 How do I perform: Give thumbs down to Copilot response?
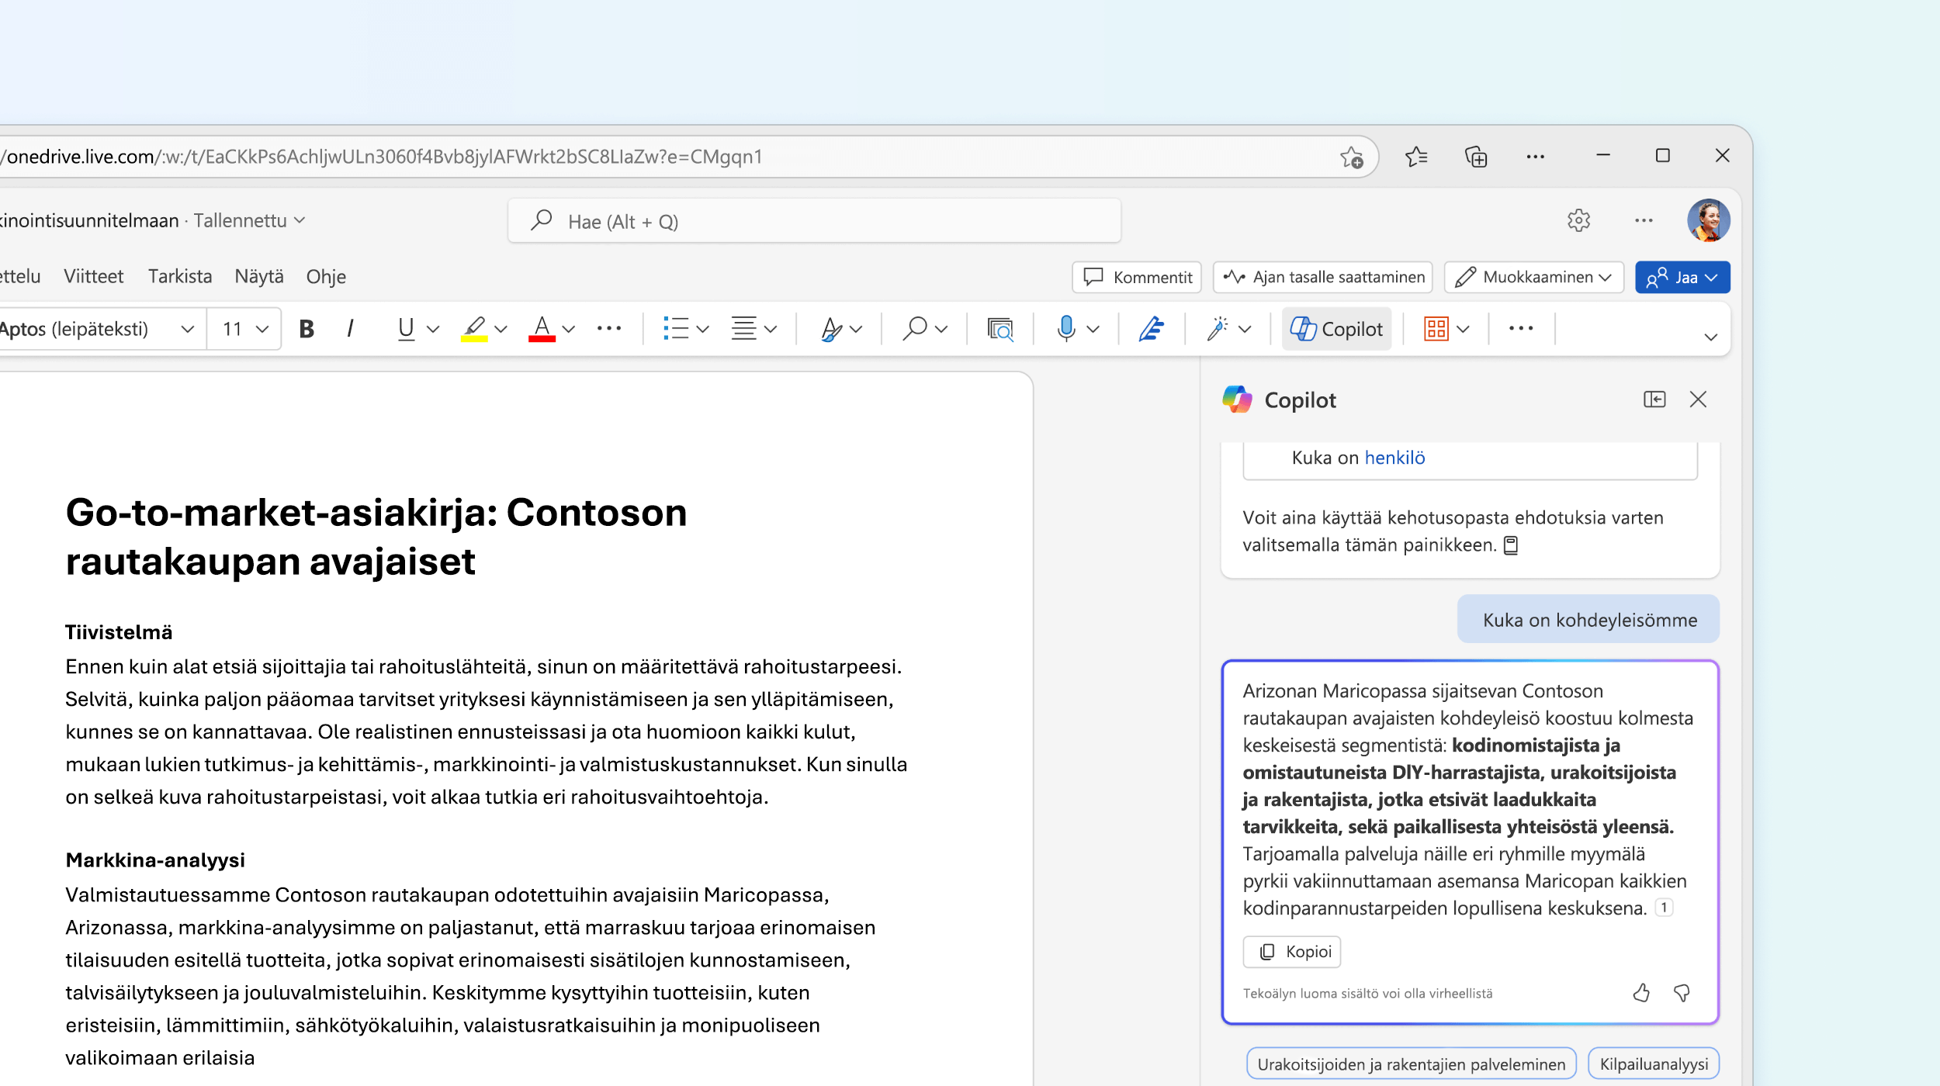[1682, 993]
